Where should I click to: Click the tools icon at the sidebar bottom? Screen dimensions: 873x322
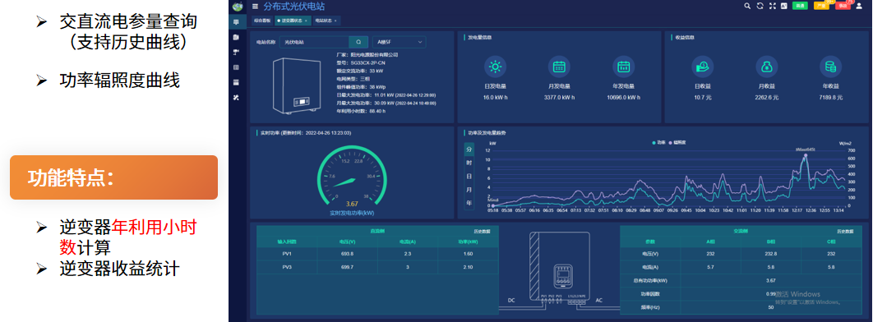click(236, 98)
